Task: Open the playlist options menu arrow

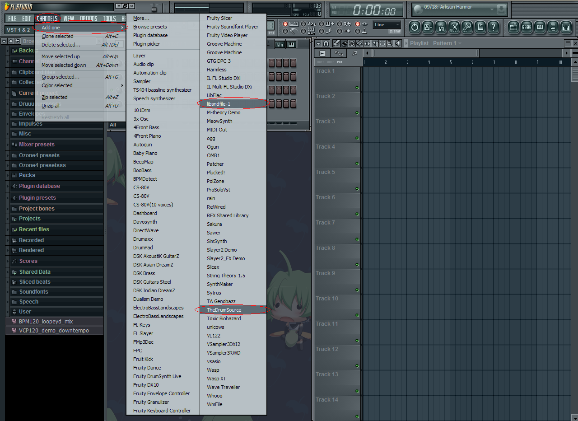Action: [319, 43]
